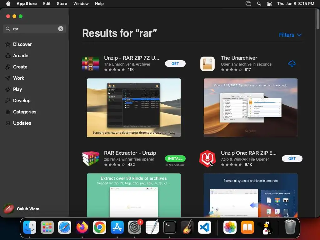Open Spotlight search in menu bar
This screenshot has height=240, width=320.
[259, 4]
